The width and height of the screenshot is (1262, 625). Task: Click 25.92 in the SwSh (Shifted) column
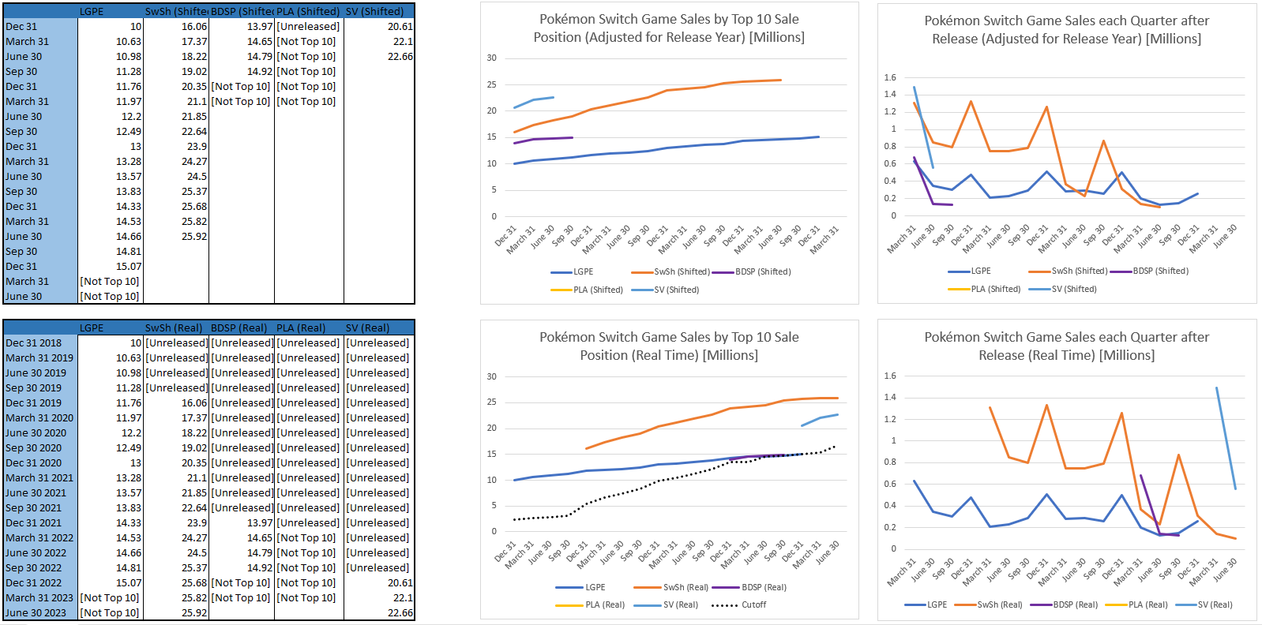tap(194, 236)
